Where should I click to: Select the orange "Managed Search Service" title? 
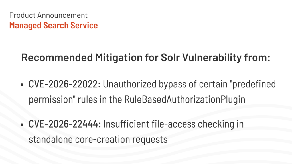point(53,25)
